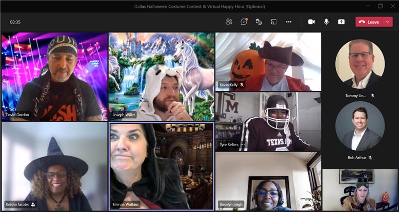
Task: Open the breakout rooms icon
Action: (274, 22)
